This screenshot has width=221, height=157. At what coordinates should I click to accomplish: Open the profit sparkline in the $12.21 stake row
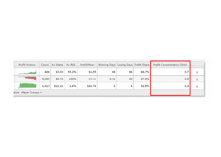27,86
